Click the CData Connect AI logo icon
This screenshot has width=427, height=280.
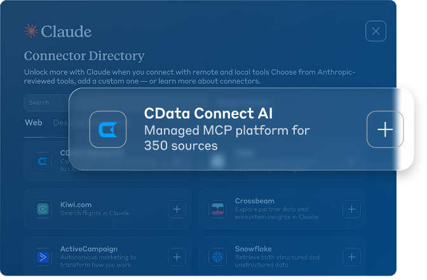coord(108,130)
